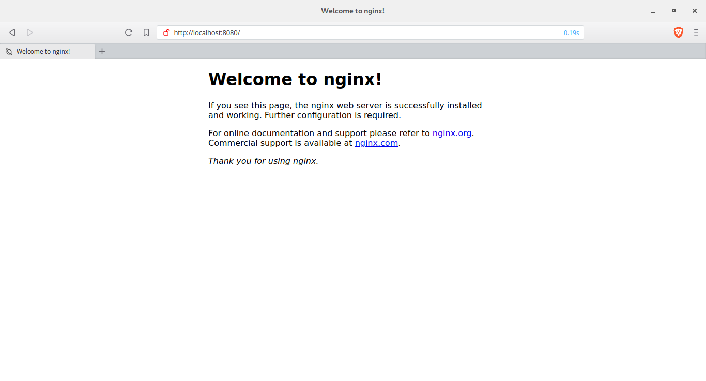This screenshot has height=381, width=706.
Task: Go back using the back arrow
Action: (x=12, y=32)
